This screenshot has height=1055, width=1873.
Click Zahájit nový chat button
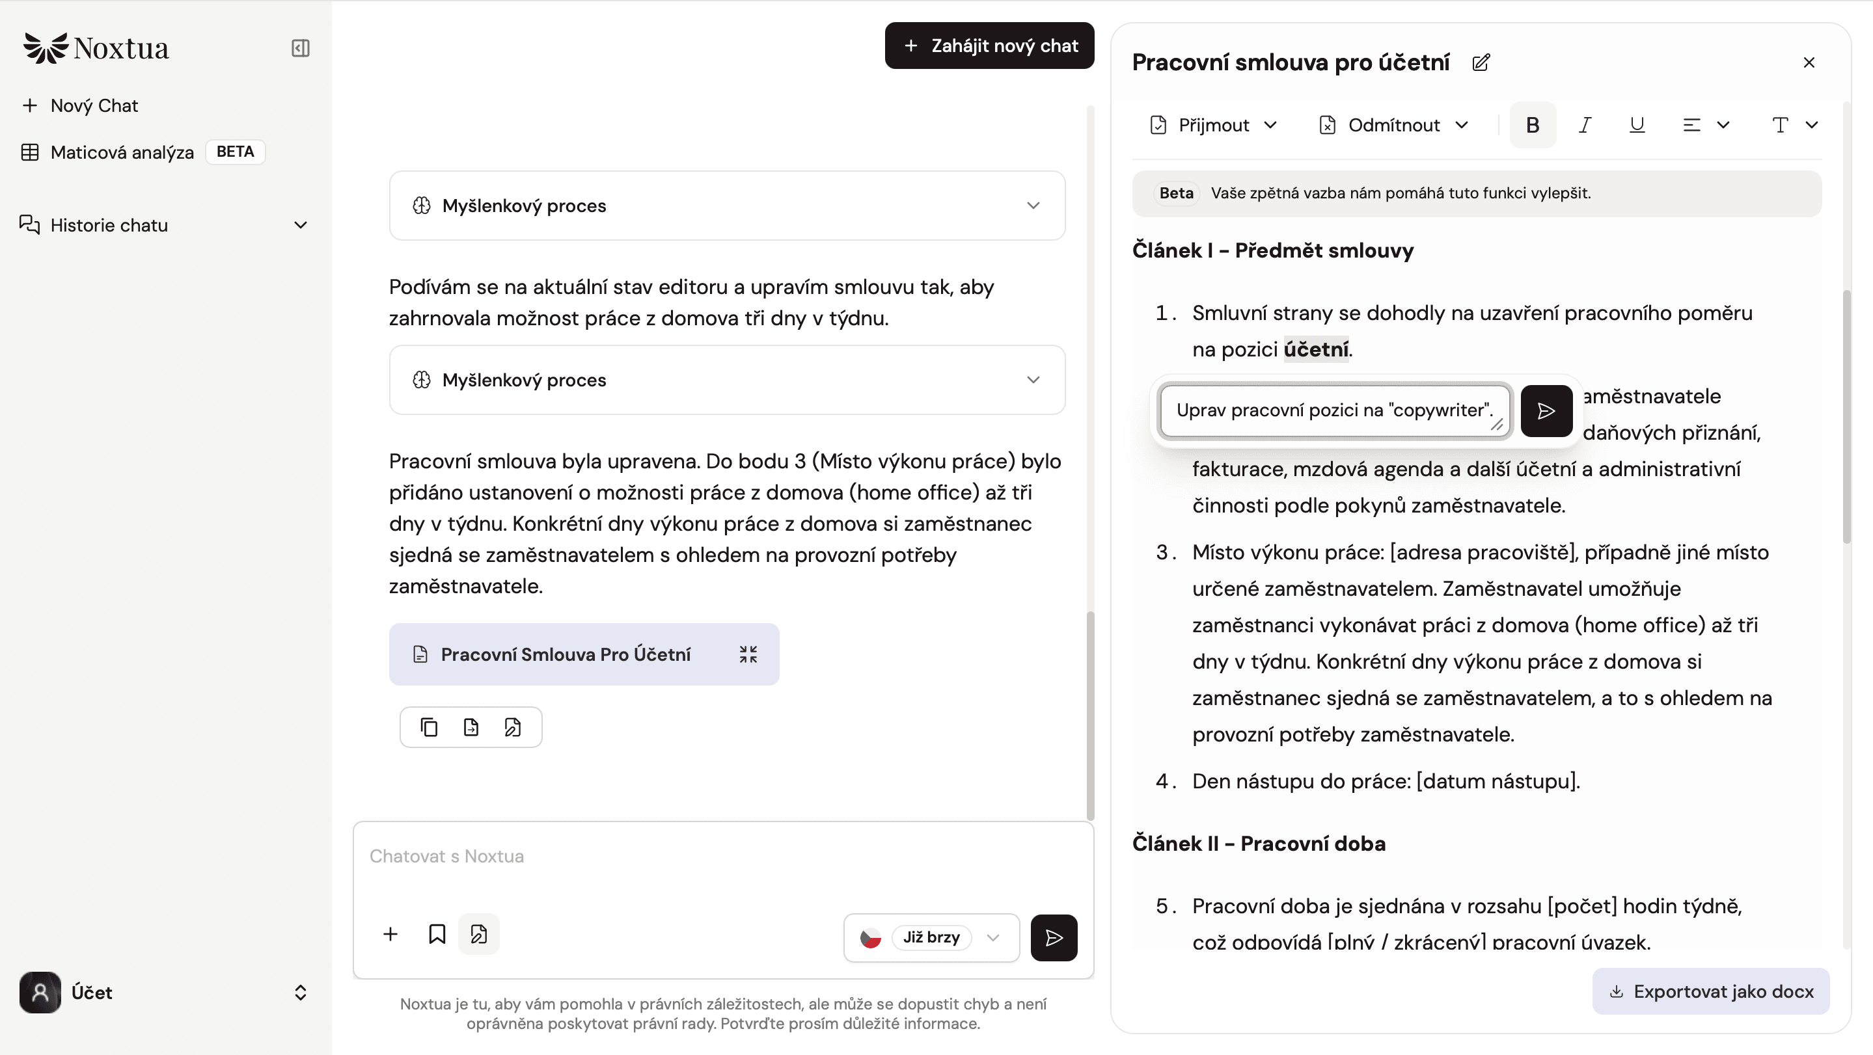[989, 46]
